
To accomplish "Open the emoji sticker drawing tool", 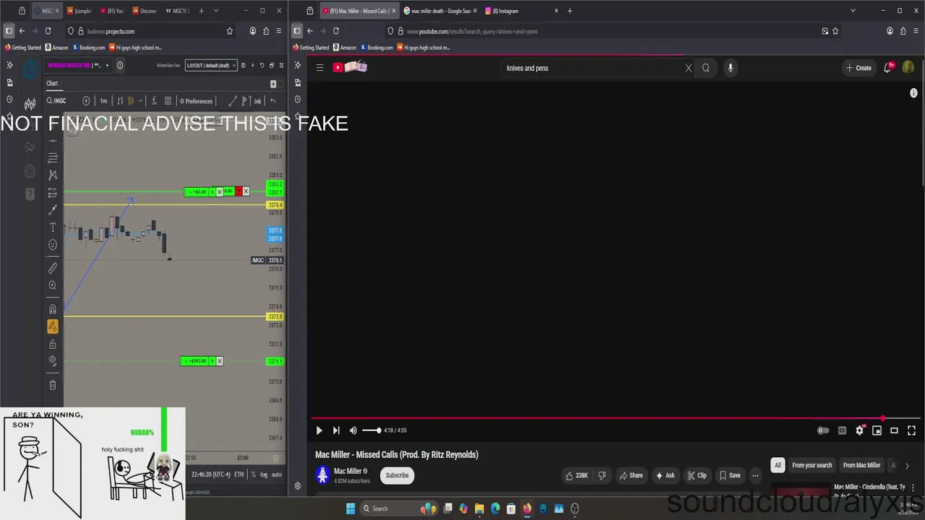I will pyautogui.click(x=53, y=245).
